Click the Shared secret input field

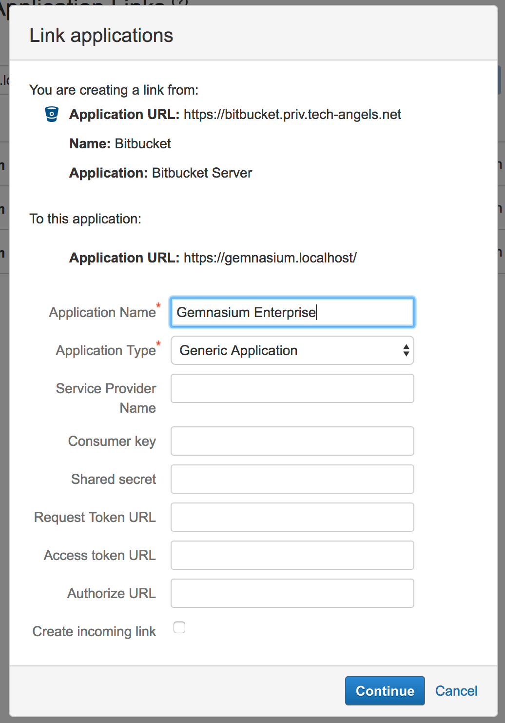[x=292, y=479]
